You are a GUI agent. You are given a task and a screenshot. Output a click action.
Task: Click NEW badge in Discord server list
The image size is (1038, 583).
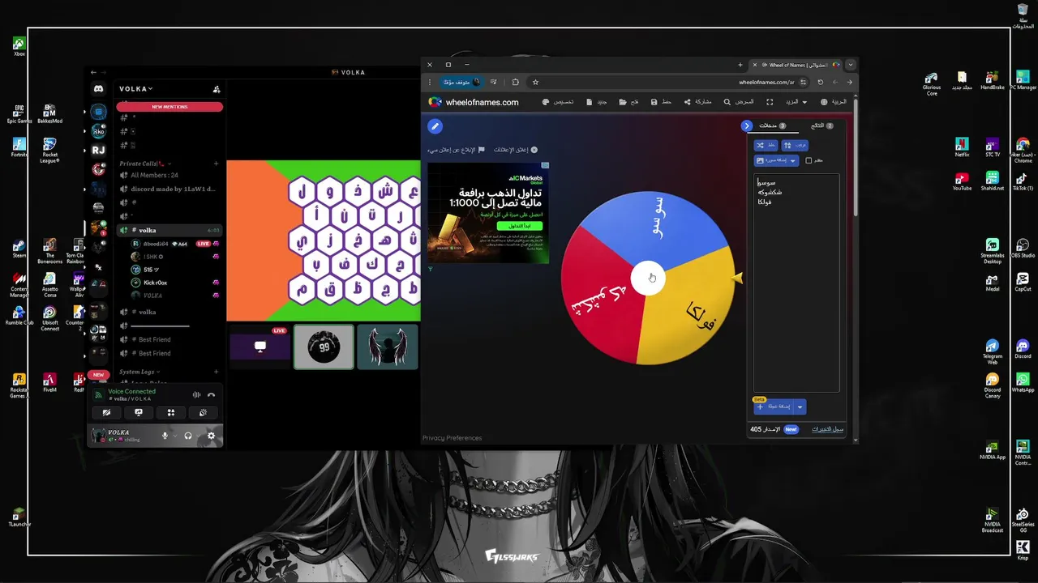[98, 375]
